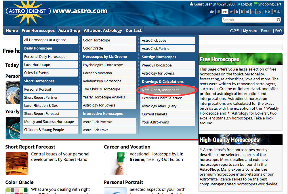Open Astrology for Lovers under Sunsign Horoscopes

[168, 73]
